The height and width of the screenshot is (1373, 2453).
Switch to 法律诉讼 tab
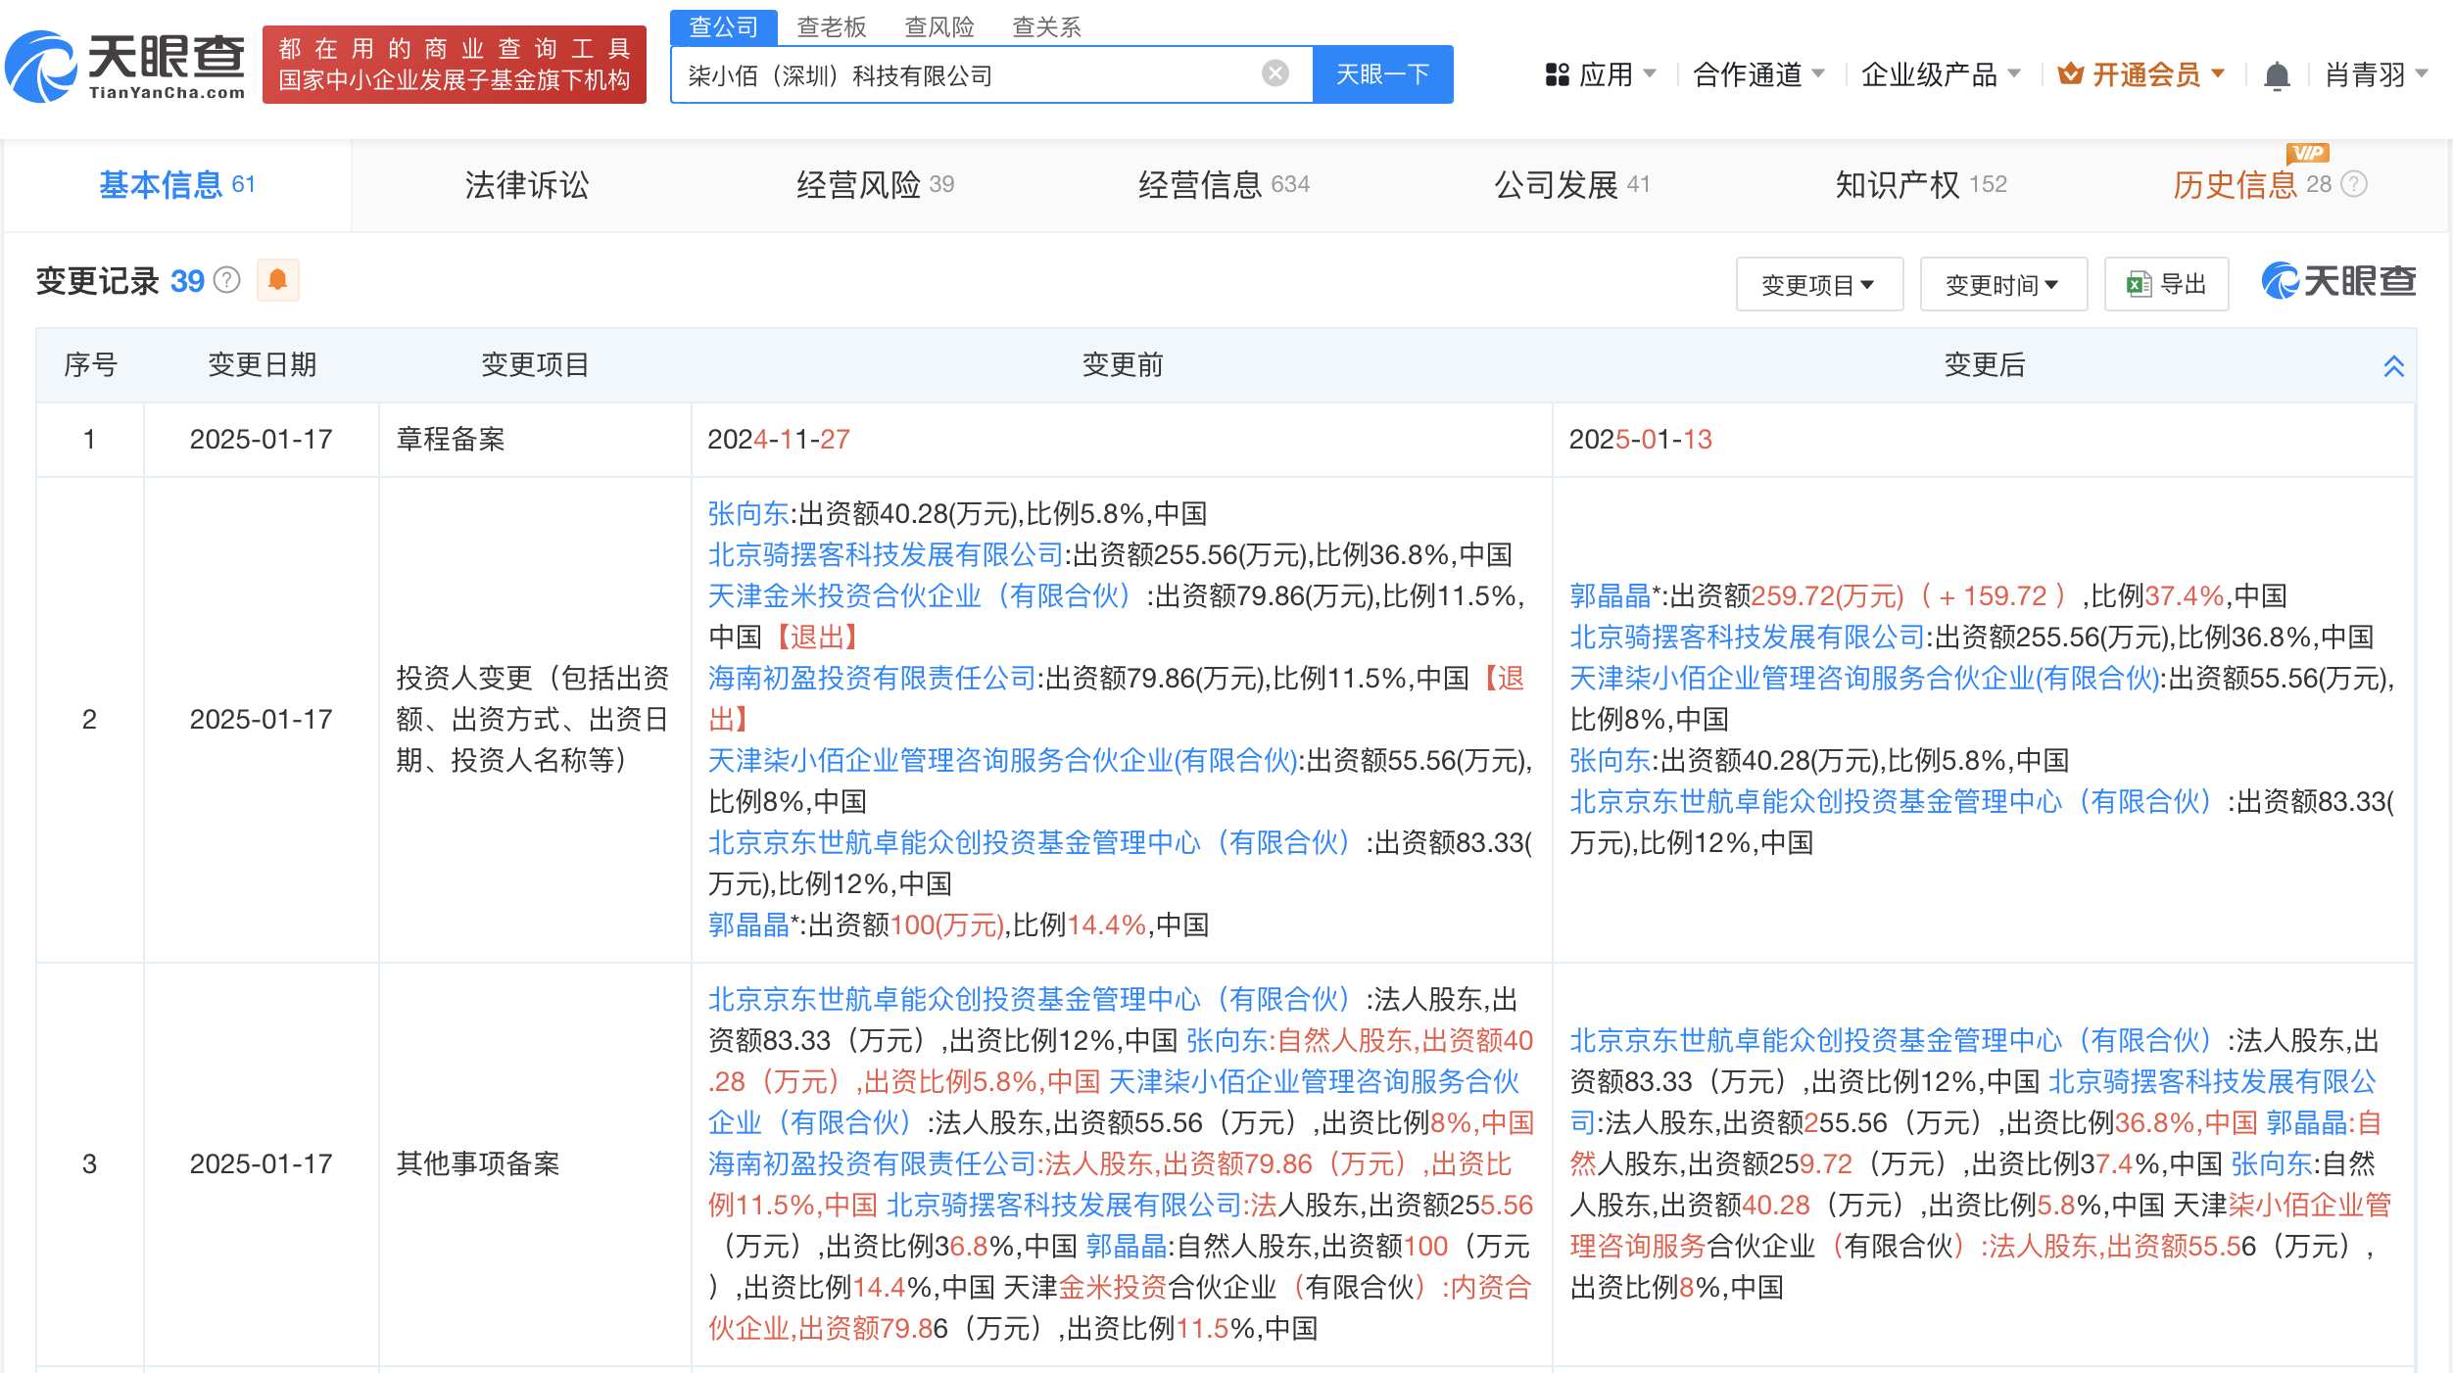pos(527,184)
